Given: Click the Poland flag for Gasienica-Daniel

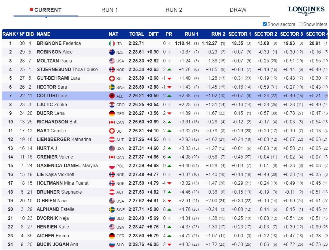Looking at the screenshot, I should pyautogui.click(x=112, y=166).
